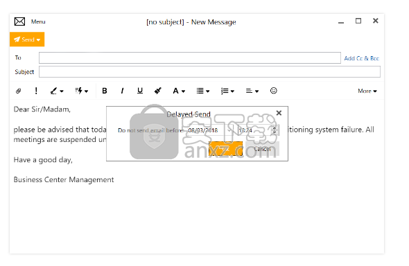Cancel the Delayed Send dialog
Image resolution: width=409 pixels, height=266 pixels.
[263, 149]
